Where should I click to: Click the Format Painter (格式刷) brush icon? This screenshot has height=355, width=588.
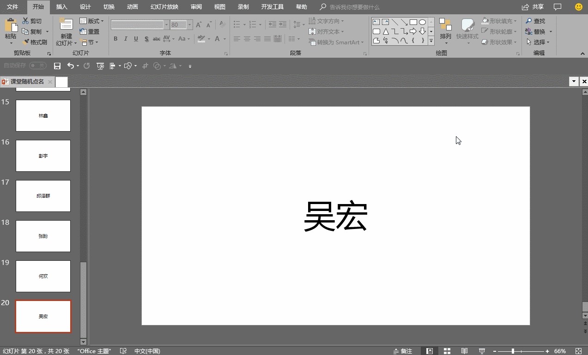[26, 42]
